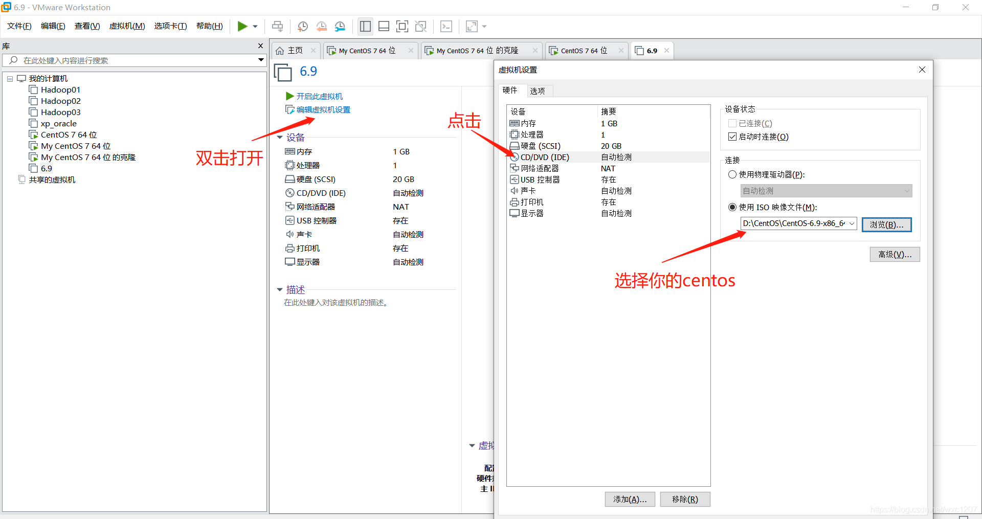Switch to 选项 tab in settings dialog

[x=538, y=91]
